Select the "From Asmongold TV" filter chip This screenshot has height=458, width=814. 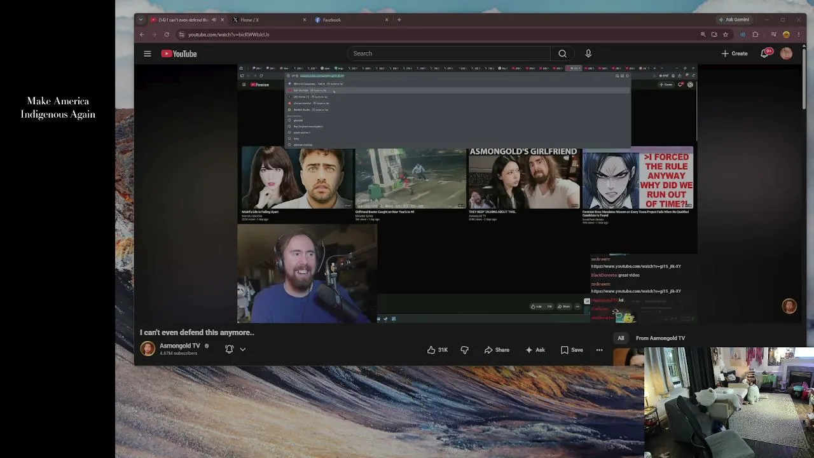[x=660, y=338]
